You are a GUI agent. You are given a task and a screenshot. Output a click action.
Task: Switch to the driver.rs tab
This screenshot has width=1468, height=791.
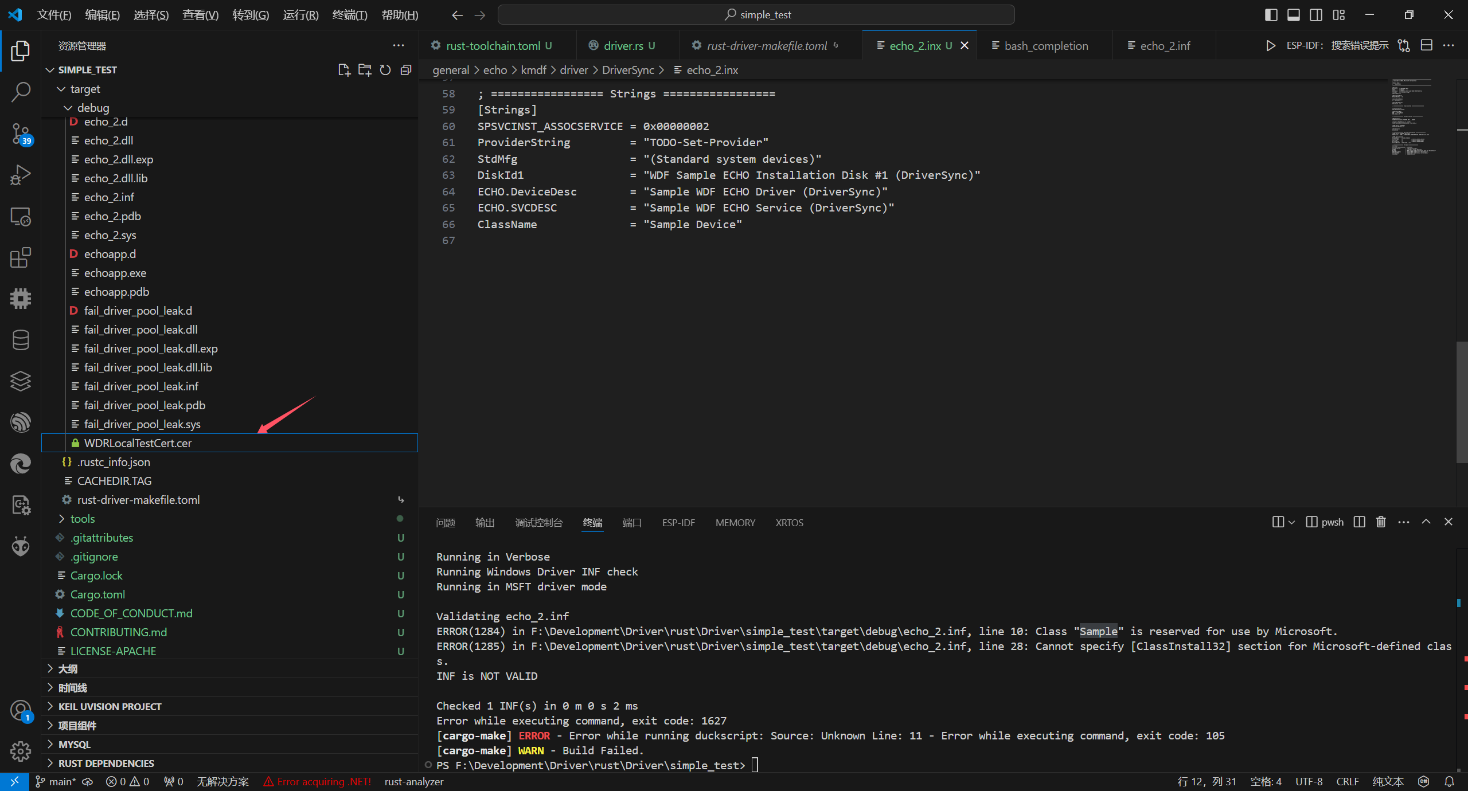pyautogui.click(x=623, y=46)
